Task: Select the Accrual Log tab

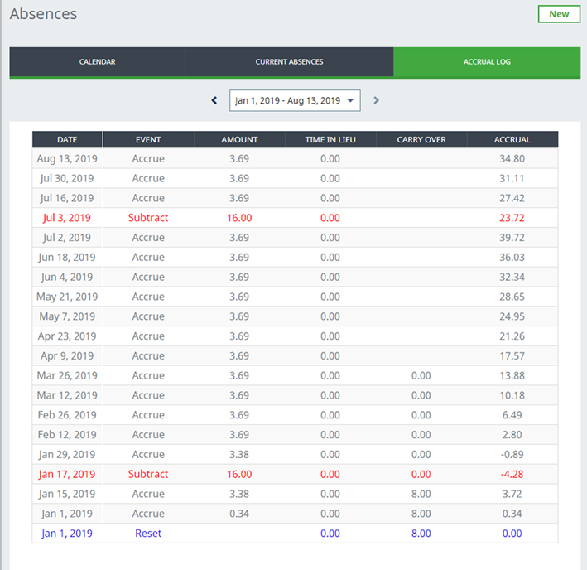Action: click(x=487, y=62)
